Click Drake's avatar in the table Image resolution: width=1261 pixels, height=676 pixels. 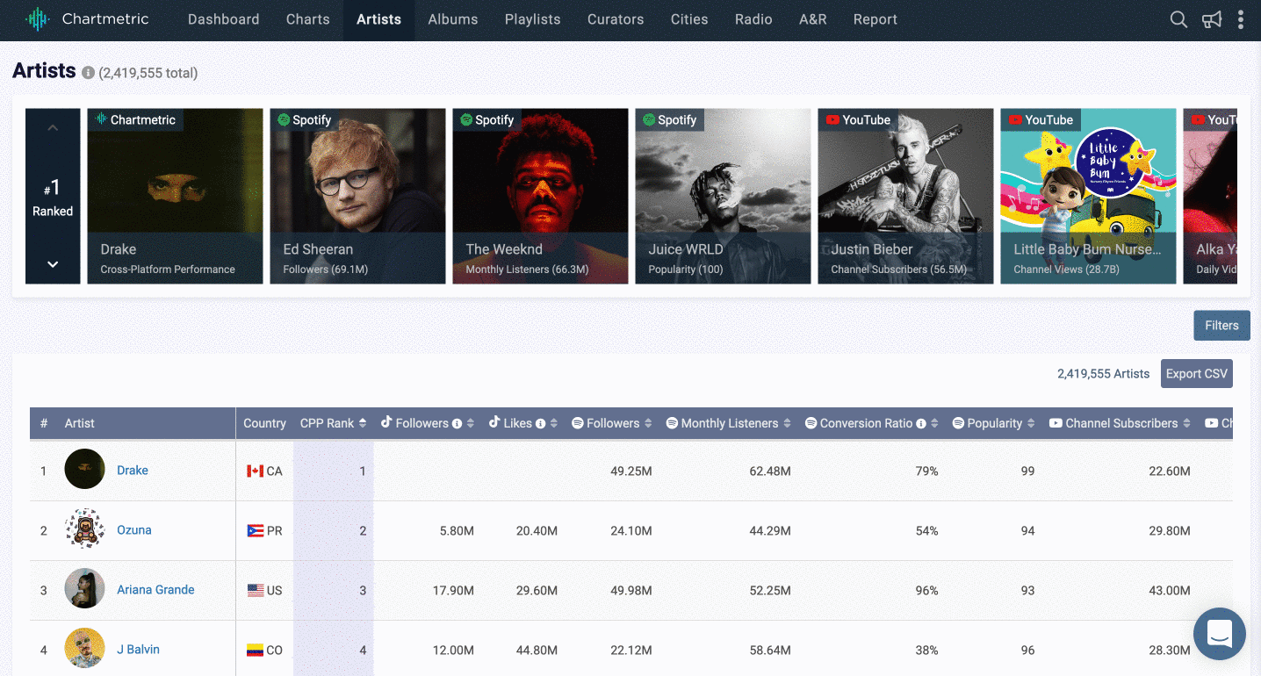coord(85,470)
